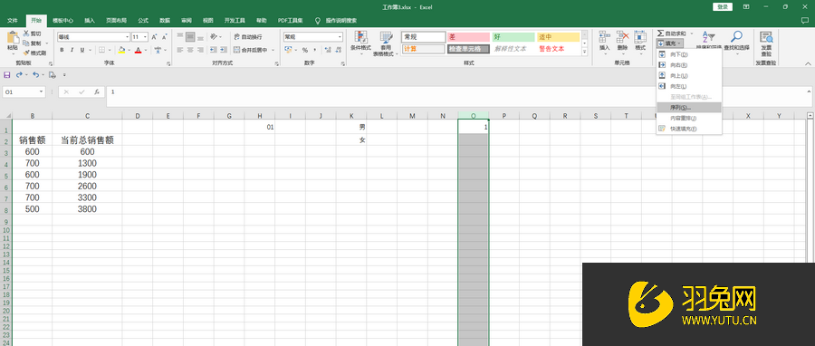The height and width of the screenshot is (346, 815).
Task: Toggle Wrap Text (自动换行)
Action: [248, 37]
